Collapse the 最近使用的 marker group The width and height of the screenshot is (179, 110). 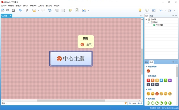[147, 67]
